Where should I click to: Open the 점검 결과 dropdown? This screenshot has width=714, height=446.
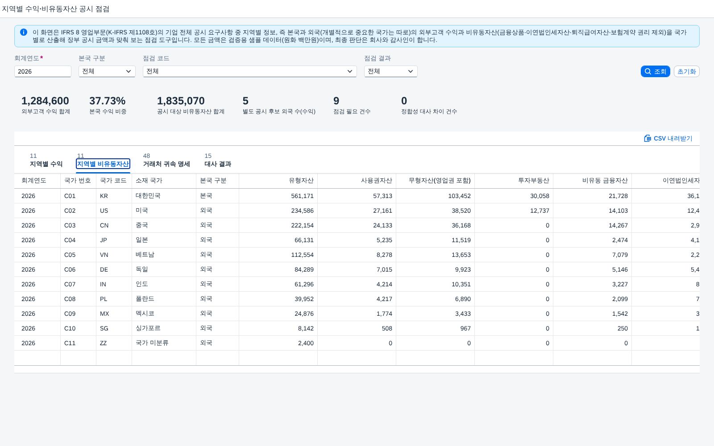click(x=391, y=71)
